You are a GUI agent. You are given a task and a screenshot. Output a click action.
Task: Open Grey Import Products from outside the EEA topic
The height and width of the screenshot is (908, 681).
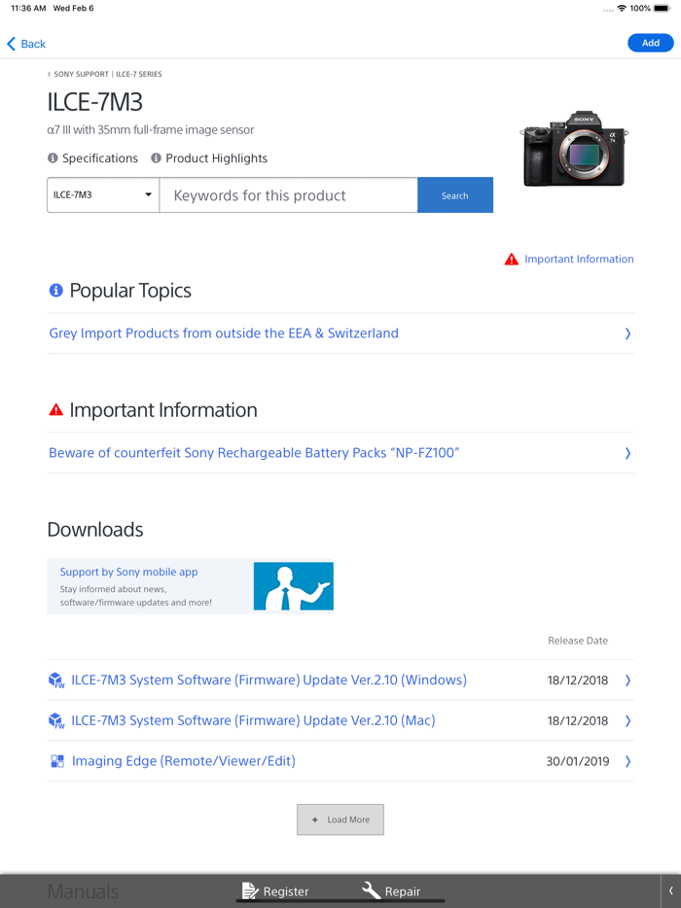tap(224, 333)
